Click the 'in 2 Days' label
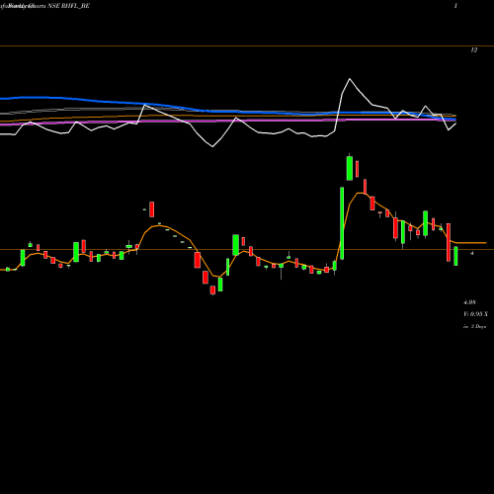Image resolution: width=494 pixels, height=494 pixels. 475,327
